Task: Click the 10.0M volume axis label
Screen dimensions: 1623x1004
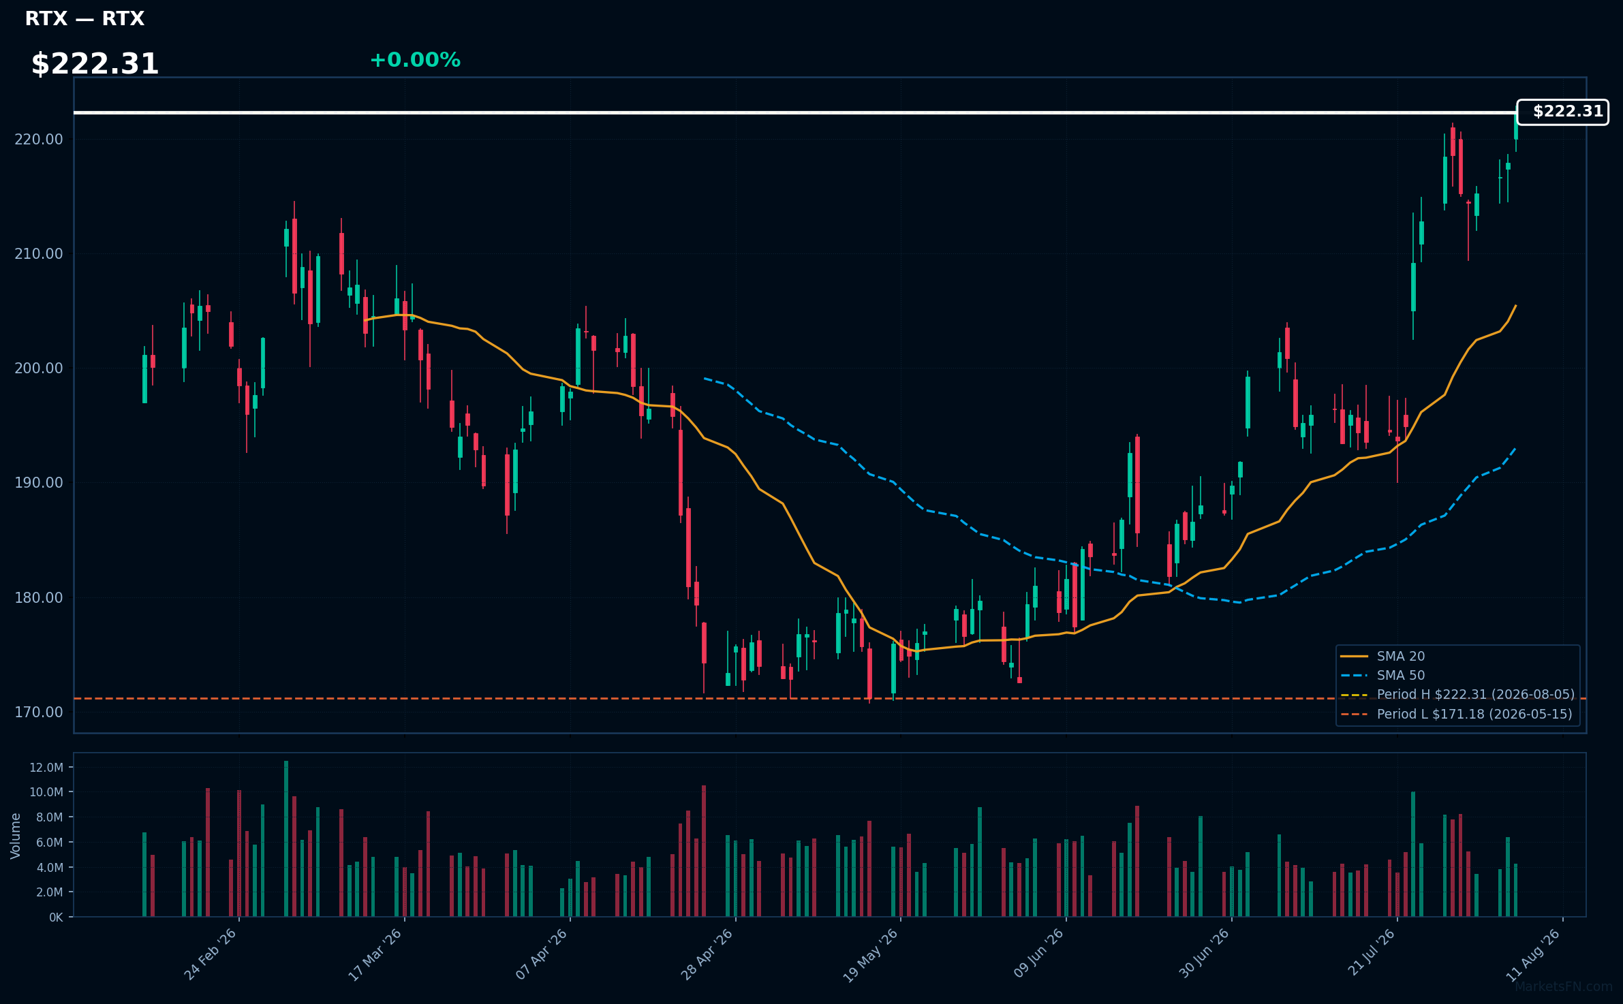Action: tap(46, 792)
